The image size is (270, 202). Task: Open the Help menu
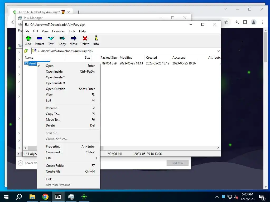[82, 31]
